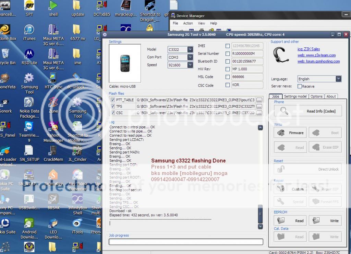The width and height of the screenshot is (351, 254).
Task: Enable the MSL Code checkbox
Action: 228,77
